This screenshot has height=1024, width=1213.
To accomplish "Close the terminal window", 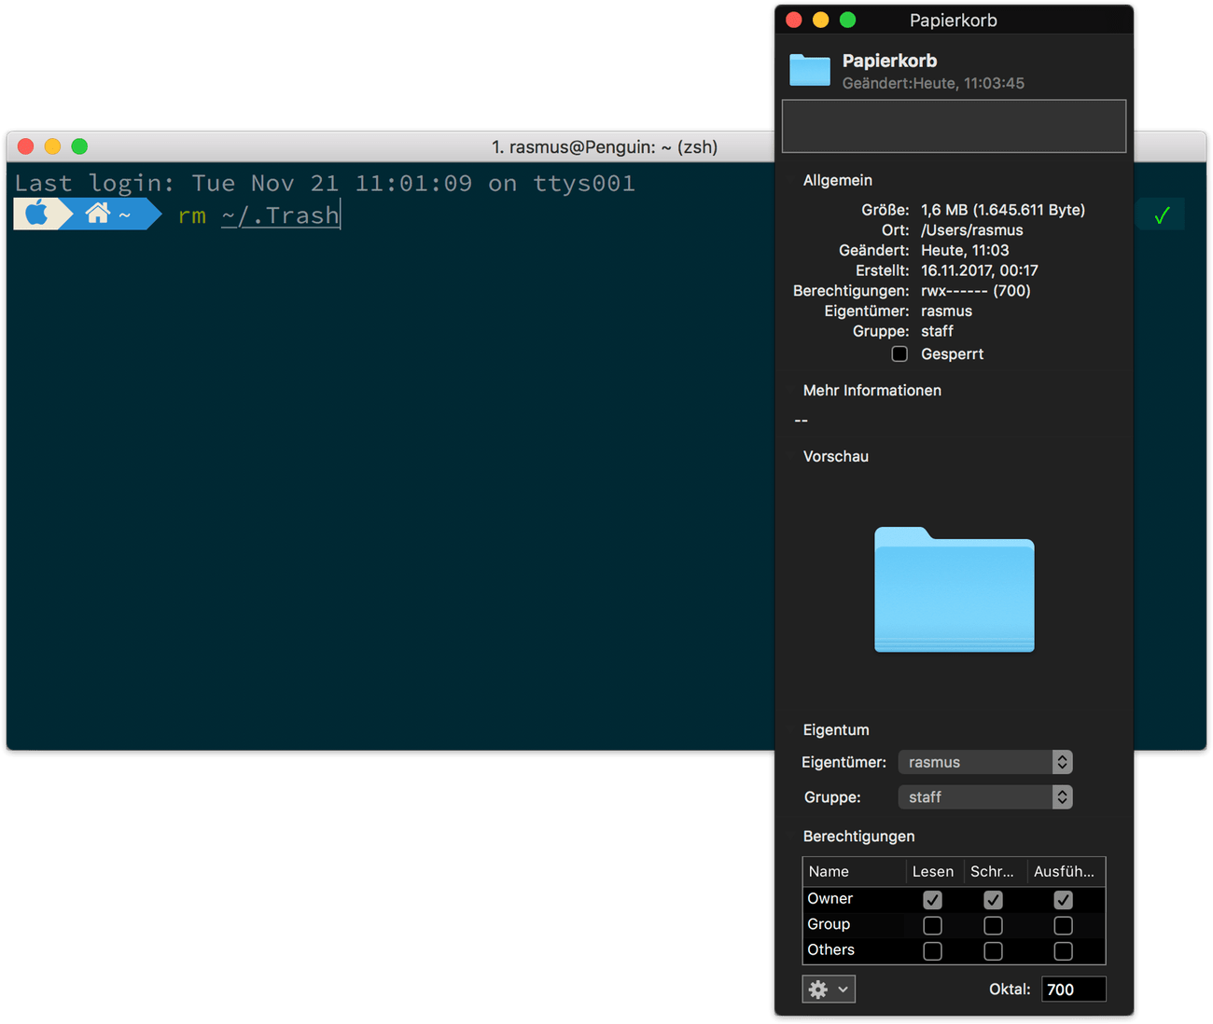I will [x=26, y=146].
